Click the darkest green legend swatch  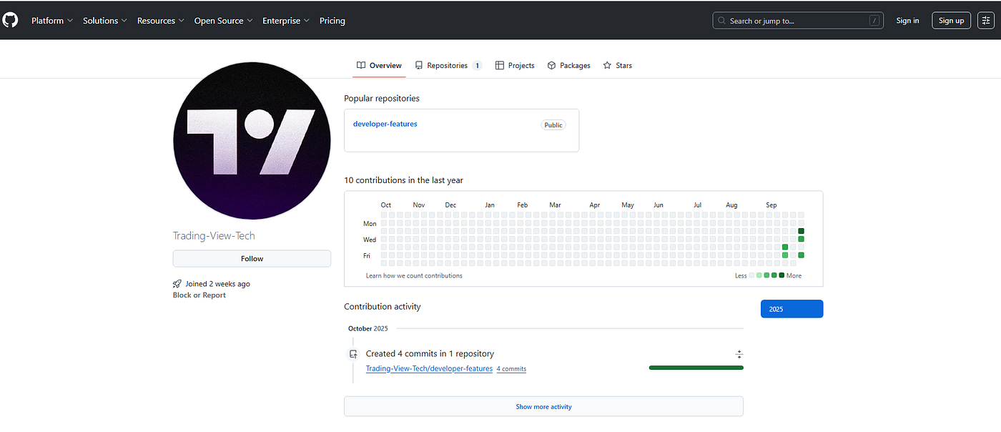point(781,275)
